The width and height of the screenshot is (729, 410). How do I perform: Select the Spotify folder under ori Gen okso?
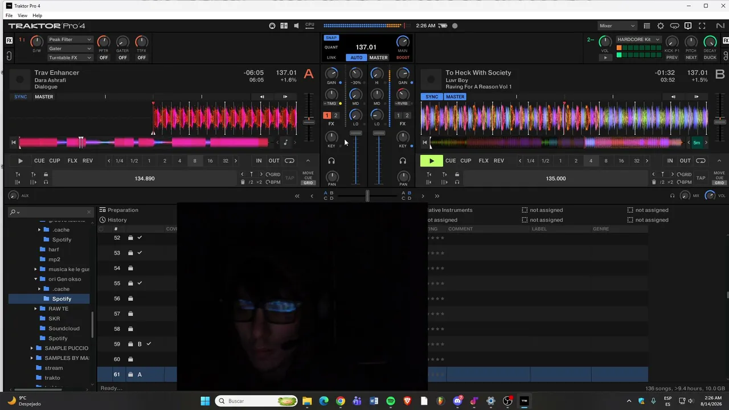point(50,299)
